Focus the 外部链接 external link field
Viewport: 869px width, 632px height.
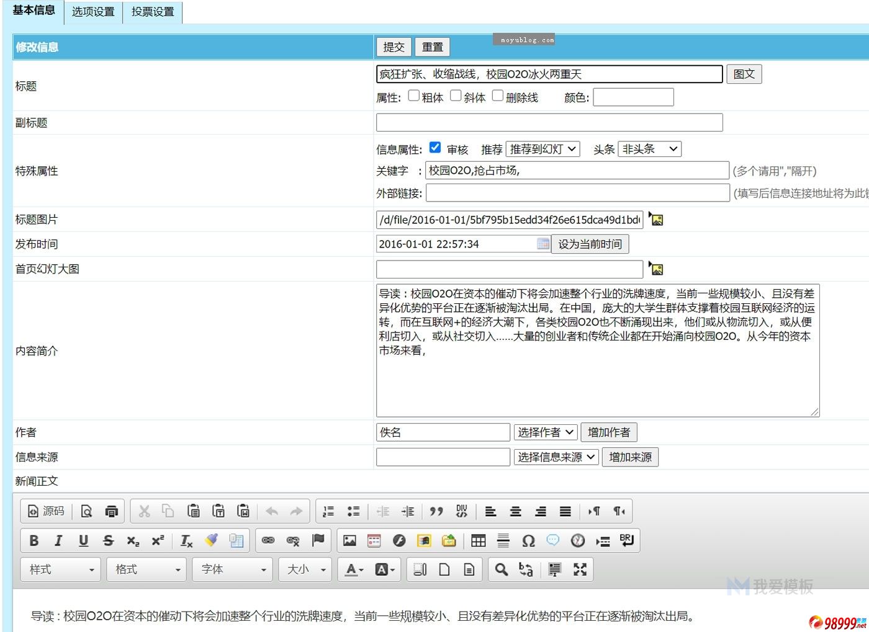(577, 193)
